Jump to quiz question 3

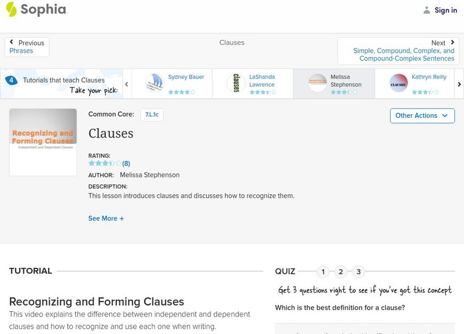tap(359, 271)
